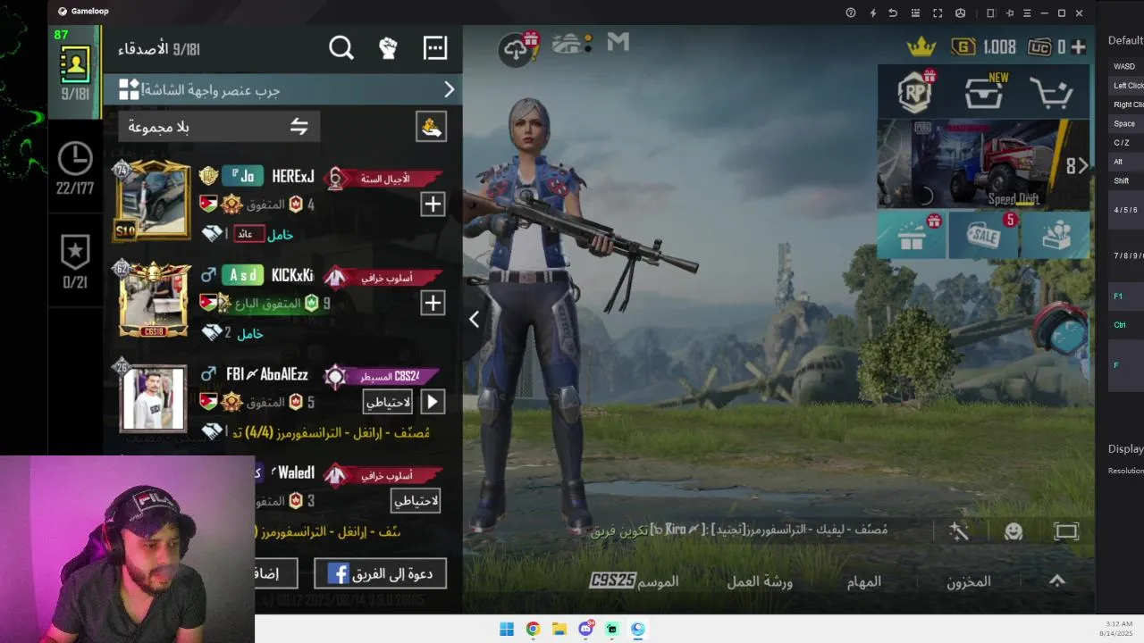This screenshot has width=1144, height=643.
Task: Open the starred players icon showing 0/21
Action: pos(75,253)
